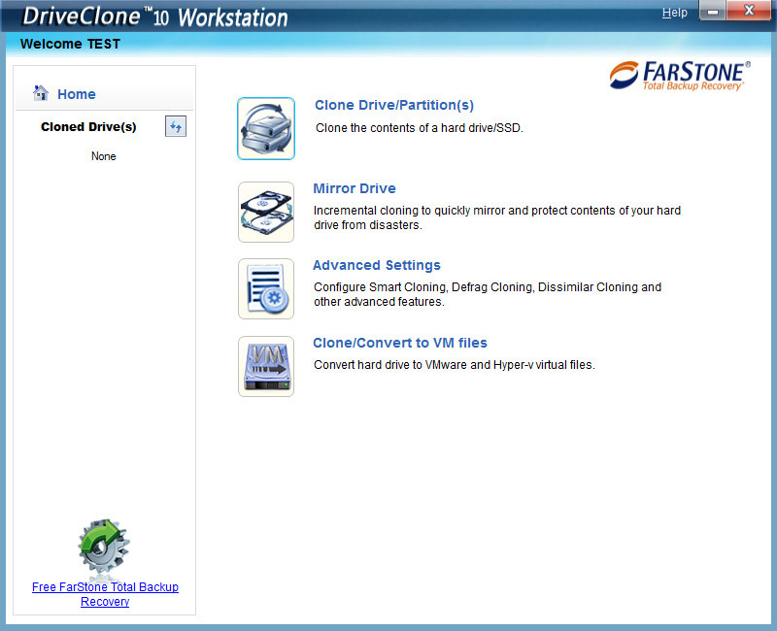This screenshot has height=631, width=777.
Task: Click the 'Welcome TEST' greeting text
Action: pyautogui.click(x=70, y=44)
